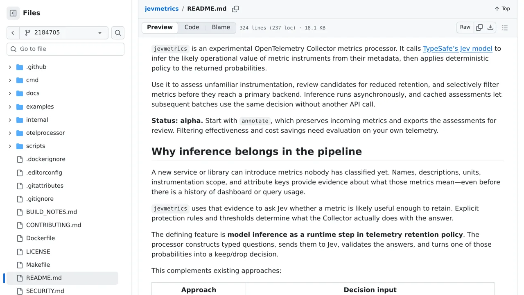524x295 pixels.
Task: Open the file named BUILD_NOTES.md
Action: (x=52, y=212)
